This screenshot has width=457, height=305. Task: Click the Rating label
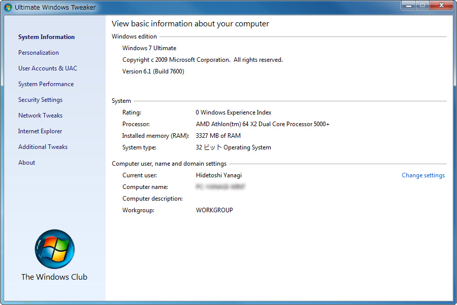click(x=132, y=112)
